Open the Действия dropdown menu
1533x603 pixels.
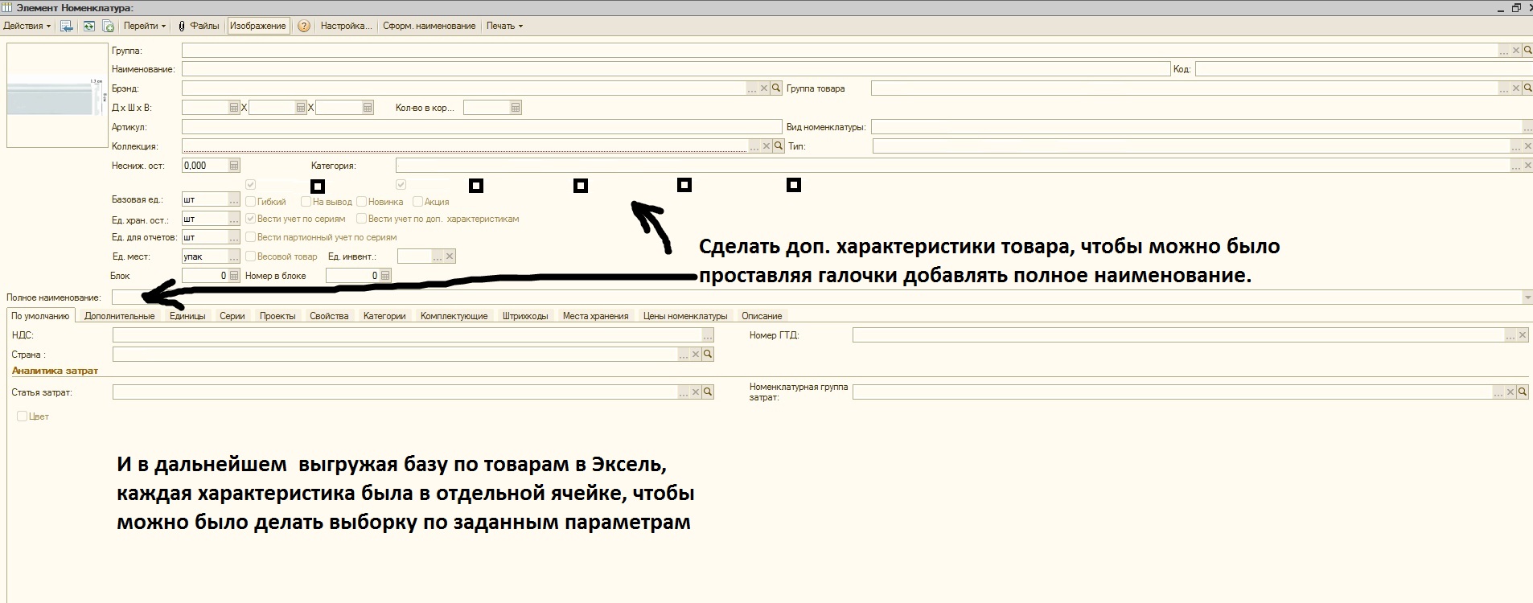pyautogui.click(x=27, y=26)
